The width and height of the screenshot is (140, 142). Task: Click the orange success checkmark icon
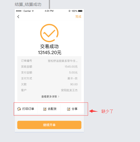tap(49, 33)
